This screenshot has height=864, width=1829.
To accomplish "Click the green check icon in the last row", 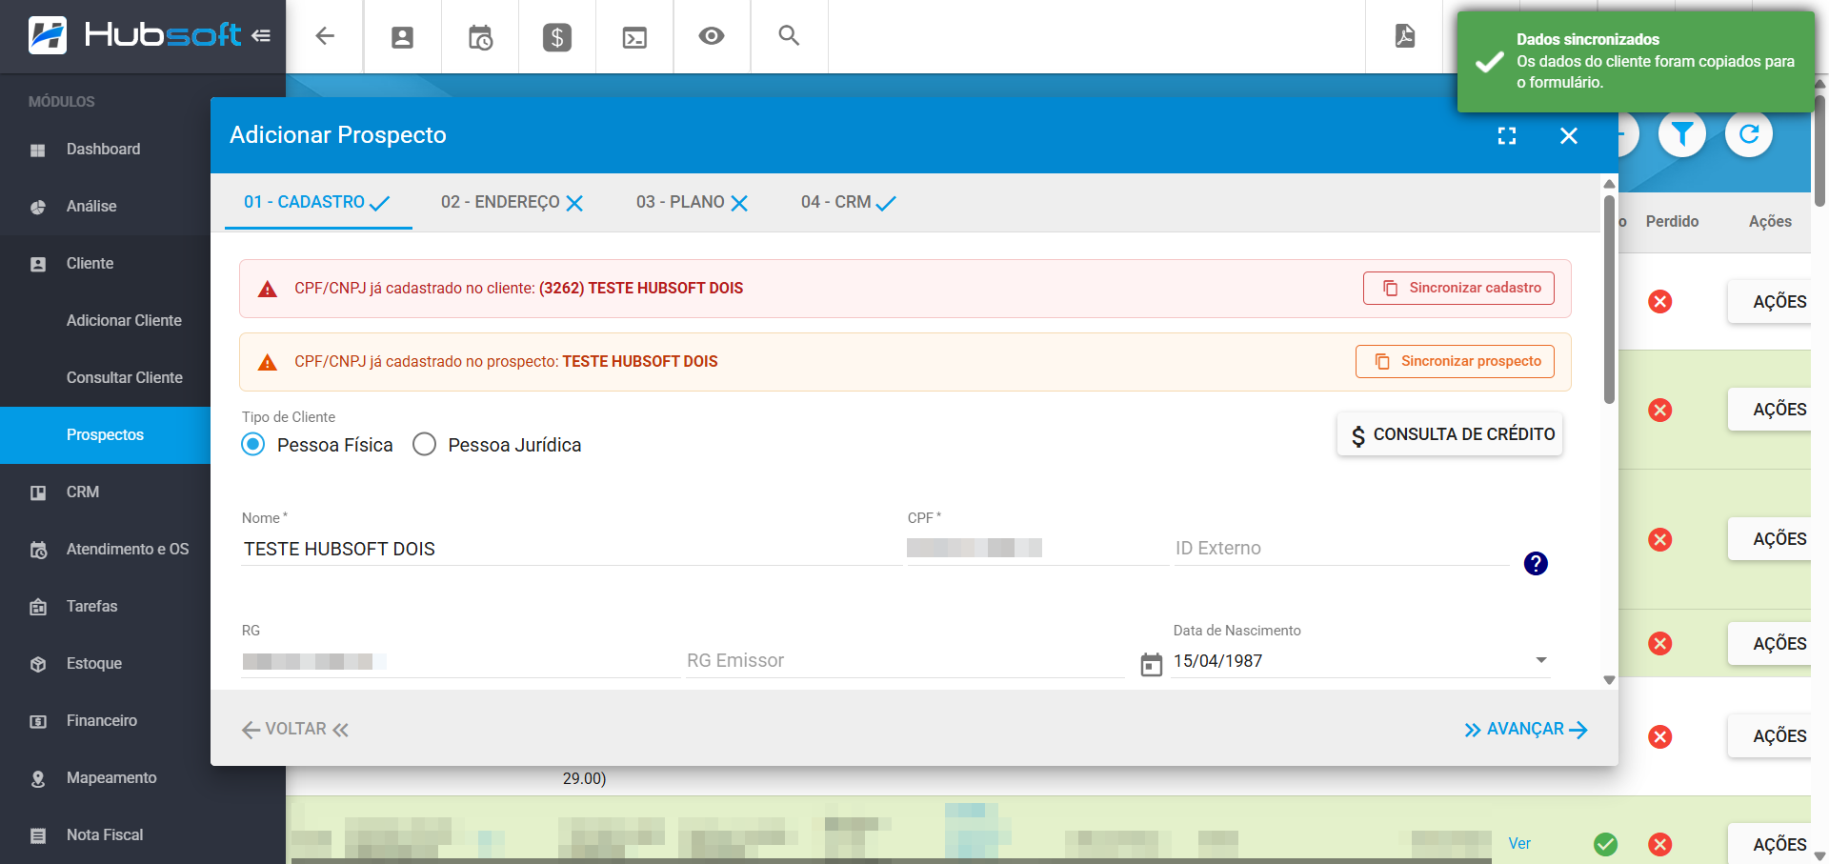I will point(1605,844).
